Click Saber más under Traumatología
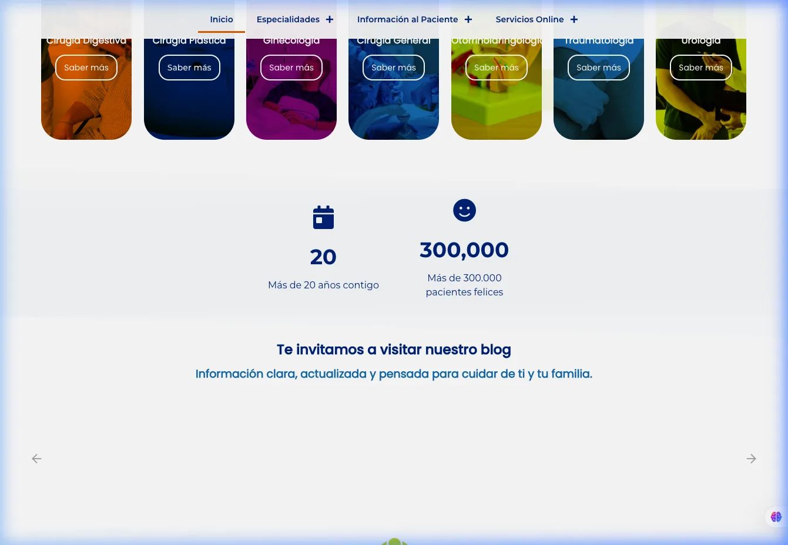 pyautogui.click(x=598, y=68)
